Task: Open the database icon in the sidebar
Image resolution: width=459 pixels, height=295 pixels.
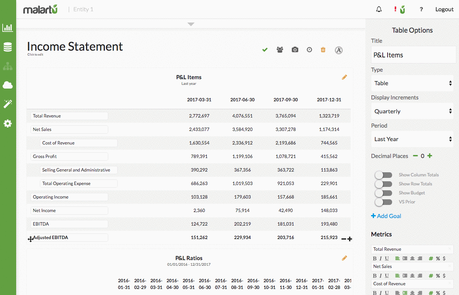Action: (8, 47)
